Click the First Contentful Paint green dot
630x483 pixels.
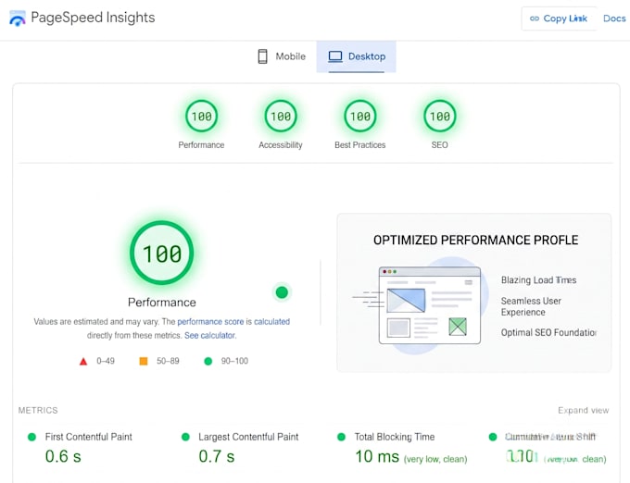31,437
